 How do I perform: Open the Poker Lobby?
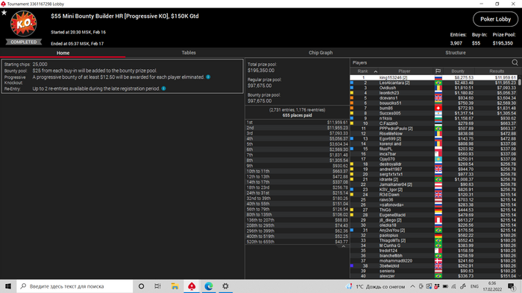(x=495, y=19)
